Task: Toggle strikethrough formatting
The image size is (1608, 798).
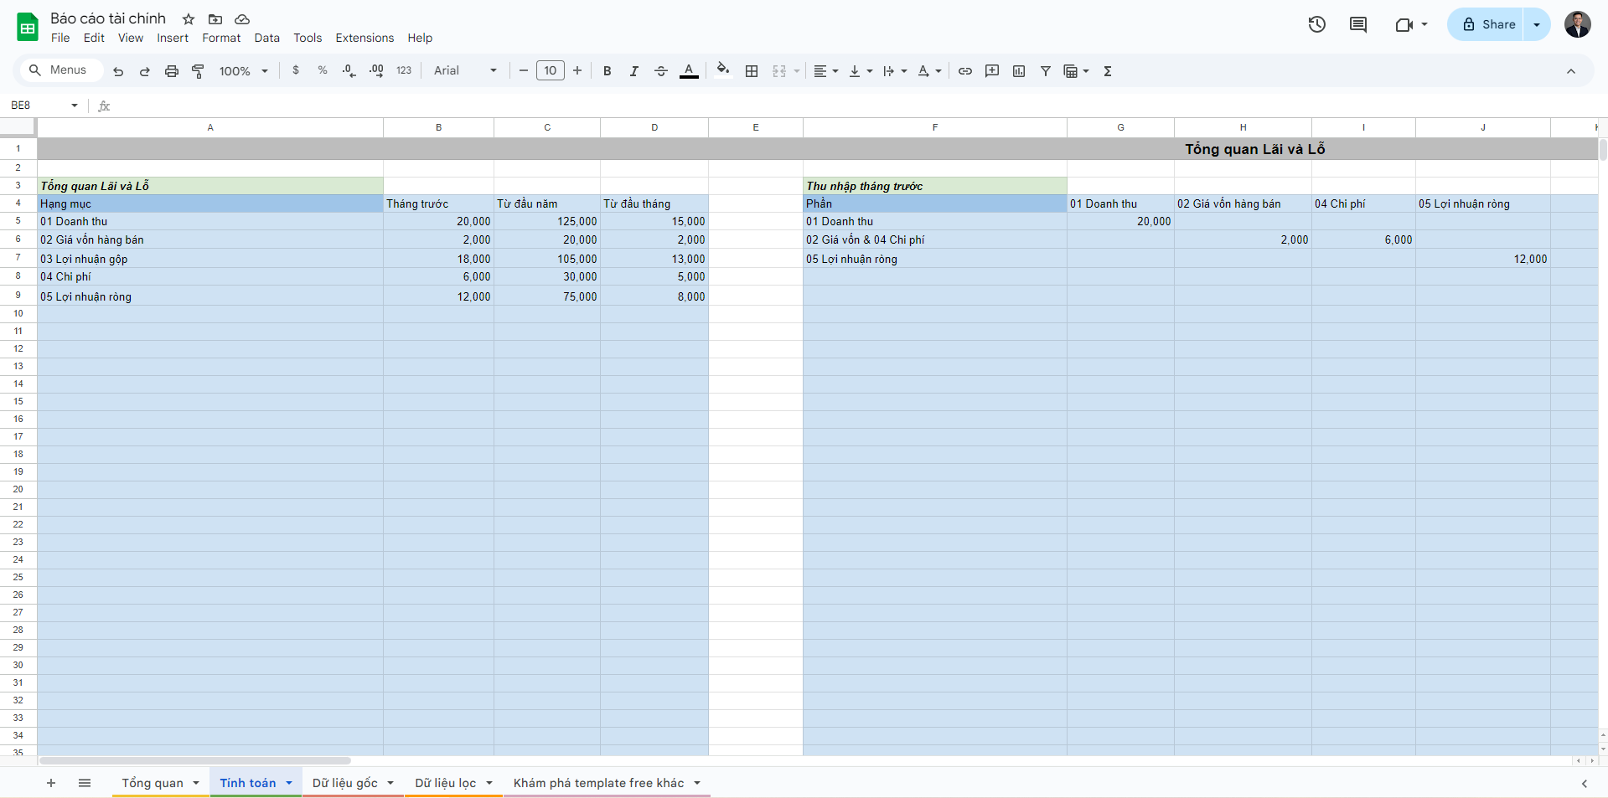Action: point(661,71)
